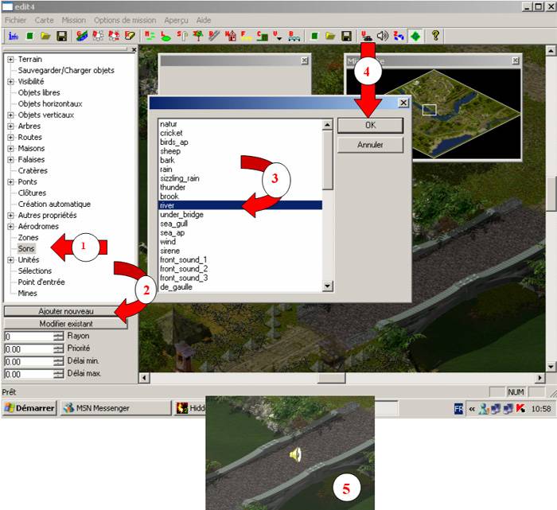Expand the Aérodromes tree node
557x510 pixels.
[10, 227]
